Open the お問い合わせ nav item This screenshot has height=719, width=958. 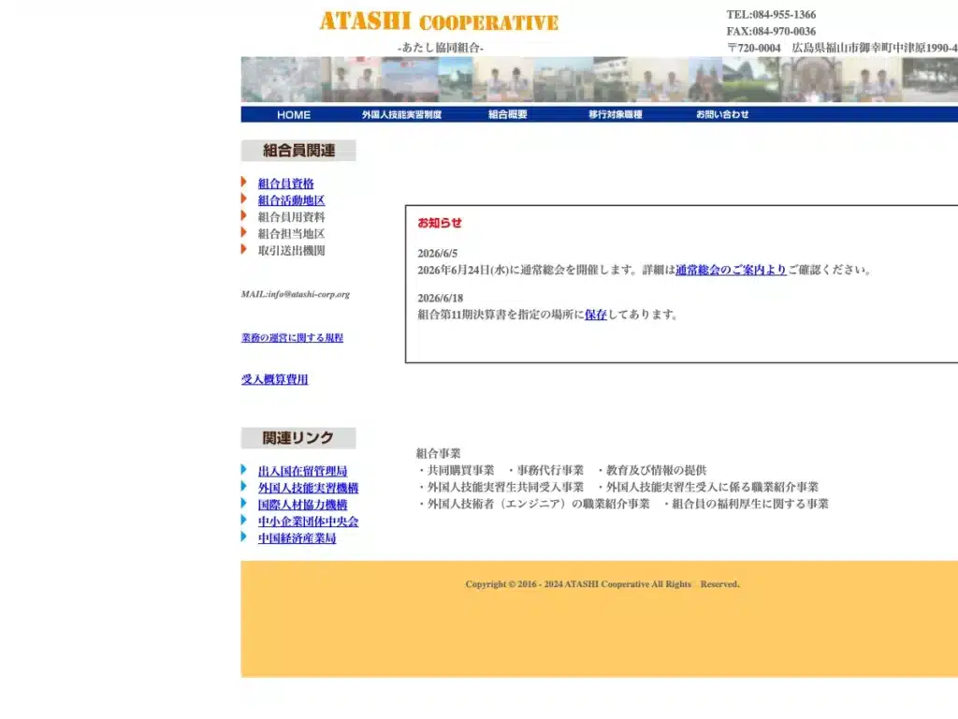tap(722, 114)
